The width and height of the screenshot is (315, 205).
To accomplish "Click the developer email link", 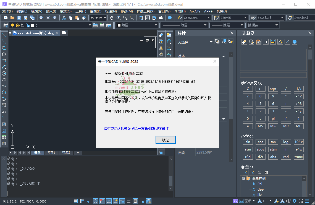I will (136, 128).
